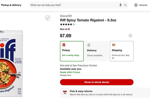Click the Riff rigatoni box image
The width and height of the screenshot is (150, 100).
tap(11, 63)
